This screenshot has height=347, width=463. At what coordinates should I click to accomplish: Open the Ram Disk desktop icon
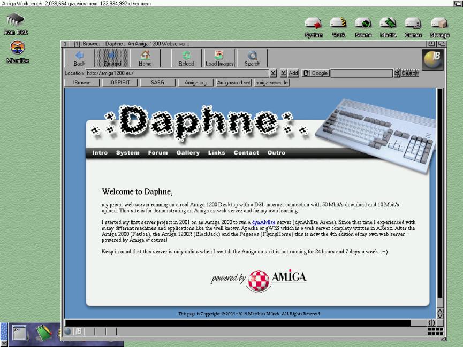point(16,24)
